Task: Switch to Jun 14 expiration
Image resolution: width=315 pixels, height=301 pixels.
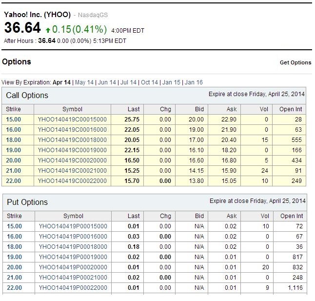Action: click(107, 82)
